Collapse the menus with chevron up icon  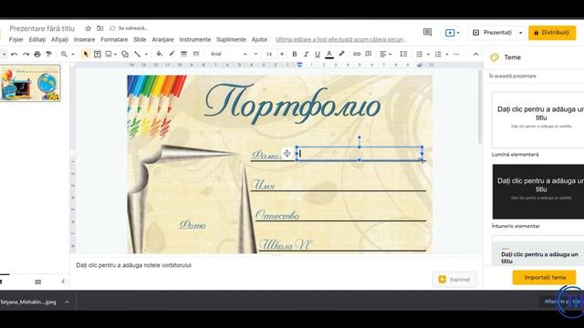coord(475,55)
